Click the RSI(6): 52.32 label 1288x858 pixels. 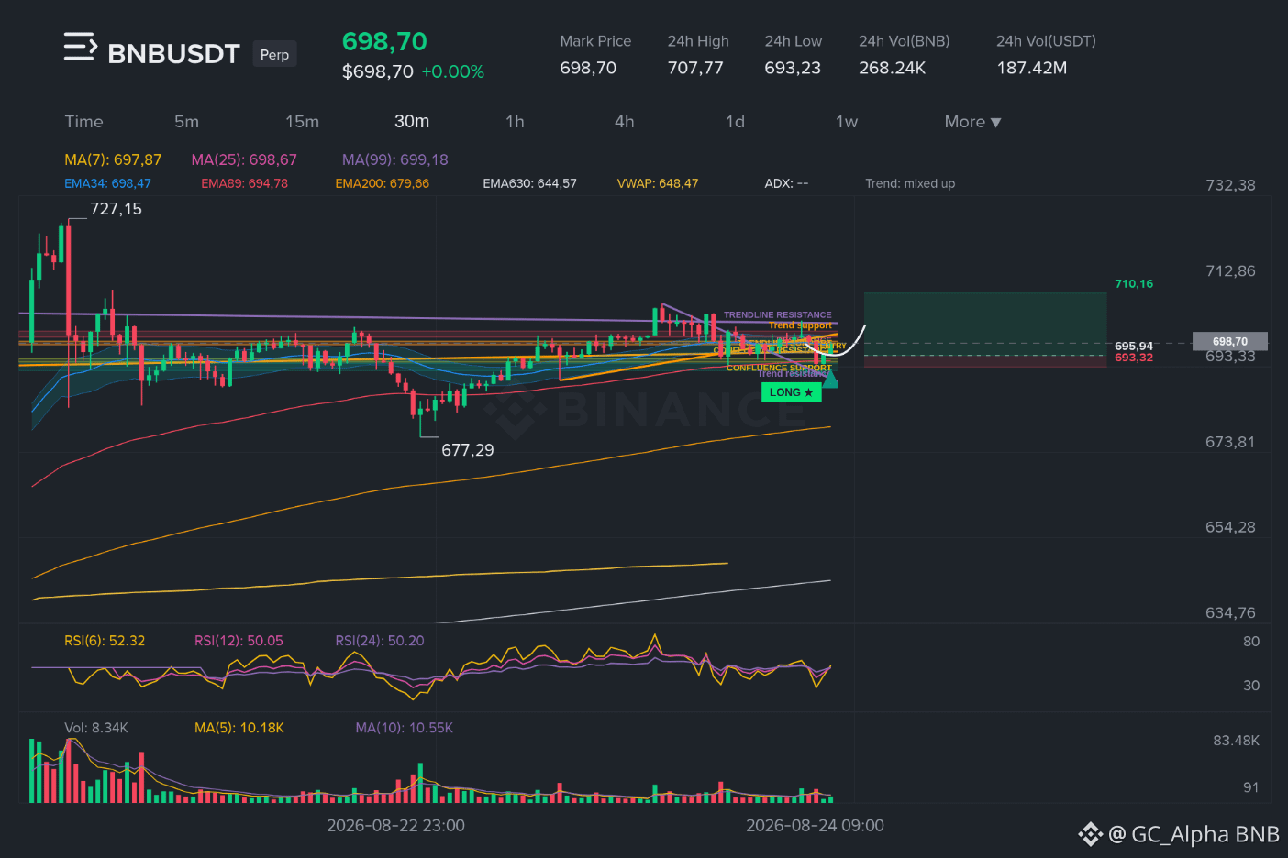pyautogui.click(x=105, y=641)
